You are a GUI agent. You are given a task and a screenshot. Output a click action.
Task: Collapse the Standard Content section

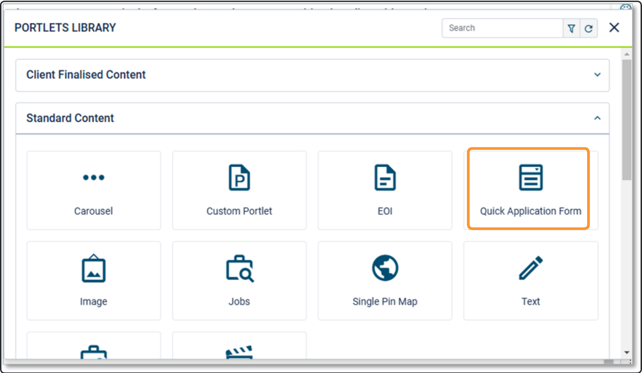coord(597,118)
